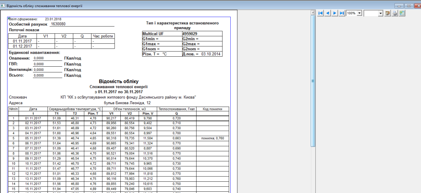Print the report with the printer icon
The width and height of the screenshot is (421, 193).
click(x=394, y=13)
